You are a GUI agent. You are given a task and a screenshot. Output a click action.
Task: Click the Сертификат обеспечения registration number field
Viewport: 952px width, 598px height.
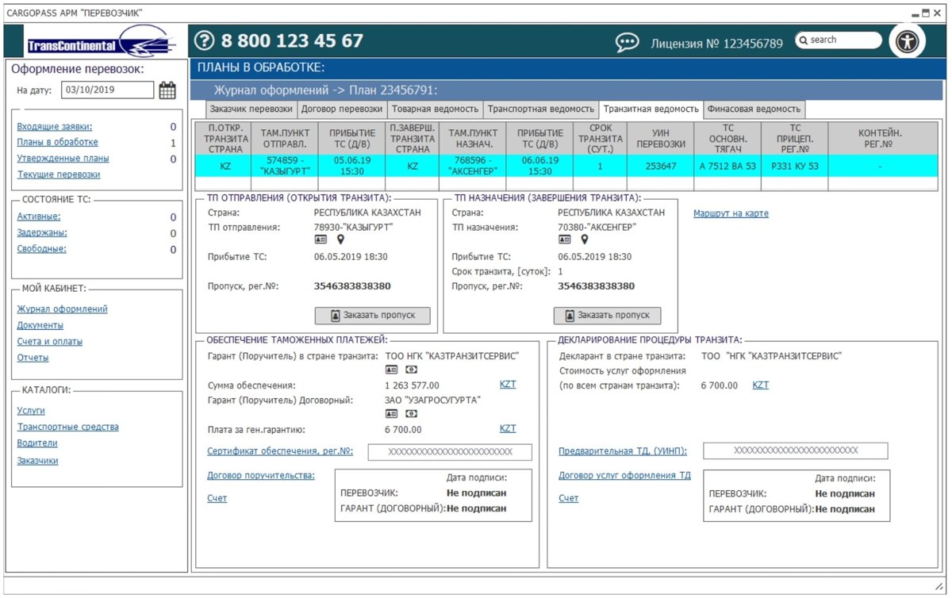coord(450,451)
